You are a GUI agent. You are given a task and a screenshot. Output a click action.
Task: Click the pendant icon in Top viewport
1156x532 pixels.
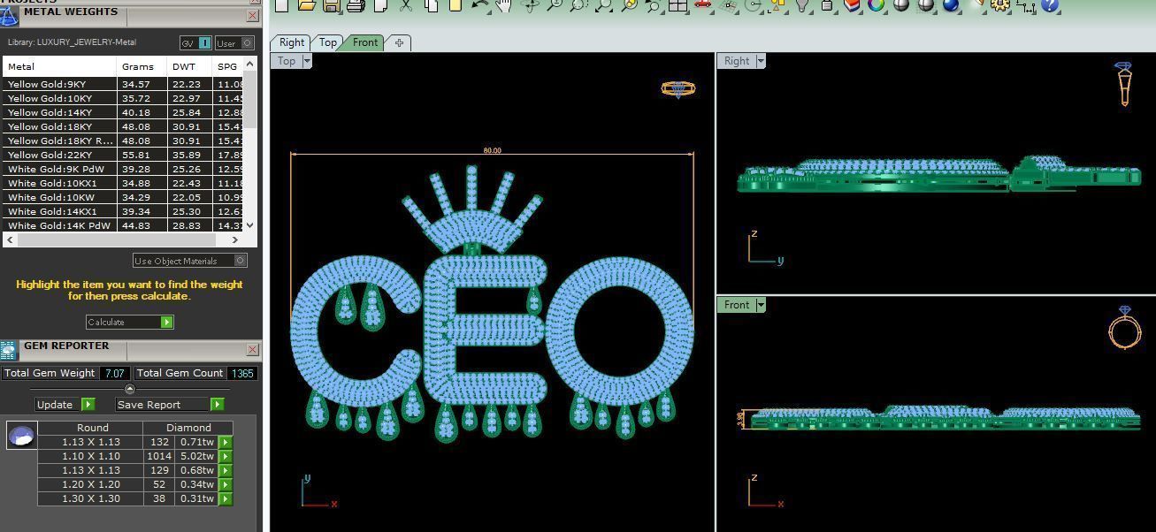(x=678, y=88)
